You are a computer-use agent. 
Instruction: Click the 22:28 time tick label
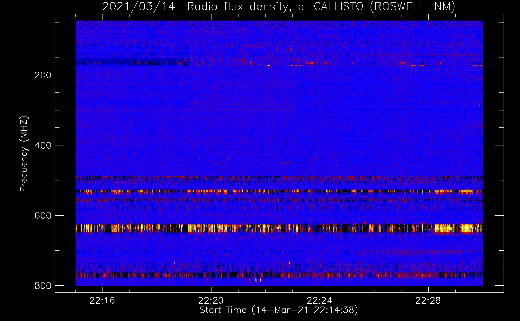(428, 301)
